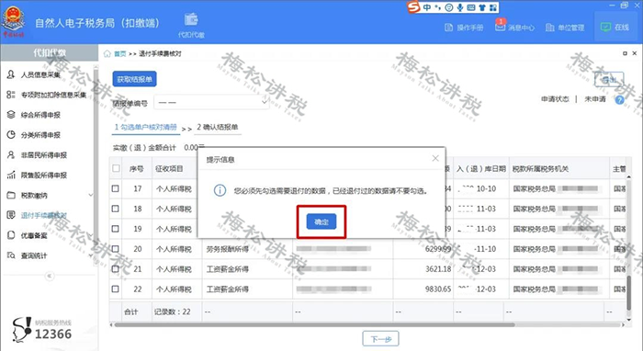Viewport: 643px width, 351px height.
Task: Click the 未申请 status text
Action: click(595, 99)
